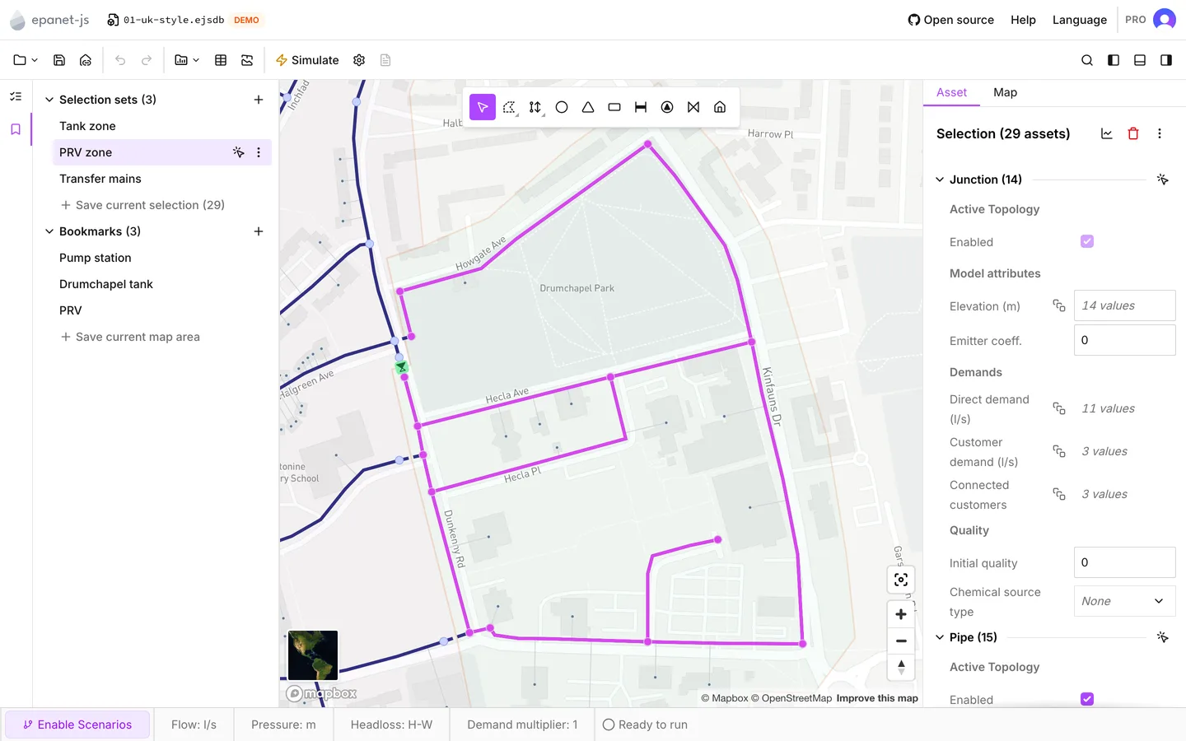Collapse the Junction (14) section
Screen dimensions: 1186x741
click(940, 179)
